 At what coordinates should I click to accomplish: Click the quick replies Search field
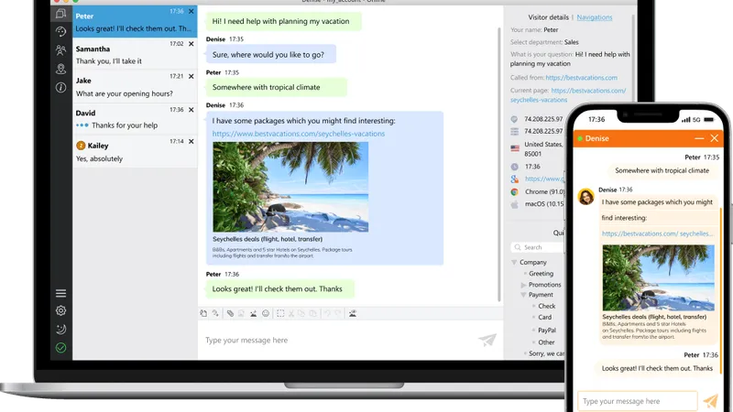538,247
